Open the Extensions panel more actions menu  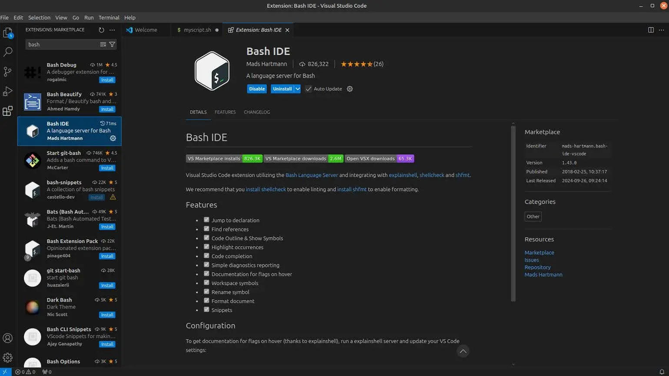(x=112, y=30)
